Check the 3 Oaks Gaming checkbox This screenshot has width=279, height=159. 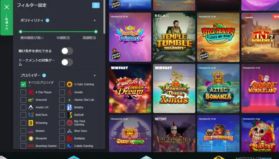click(62, 84)
